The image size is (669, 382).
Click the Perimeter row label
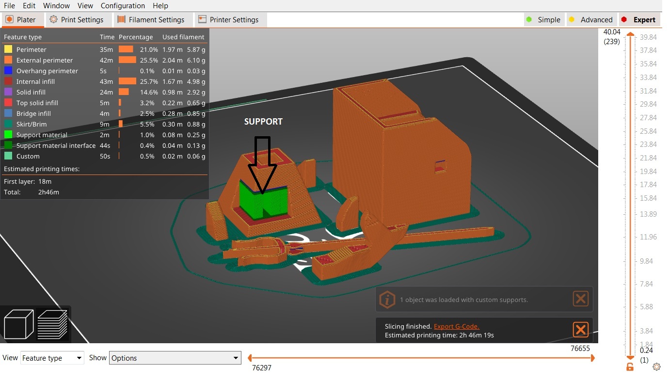(x=32, y=49)
